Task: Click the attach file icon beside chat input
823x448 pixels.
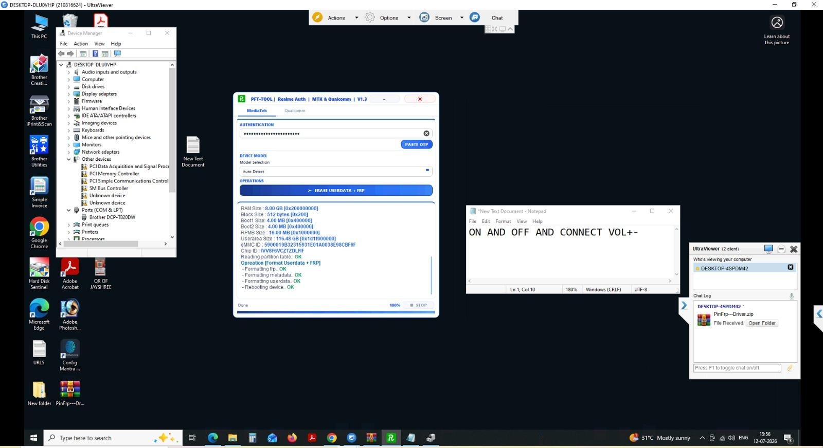Action: 790,368
